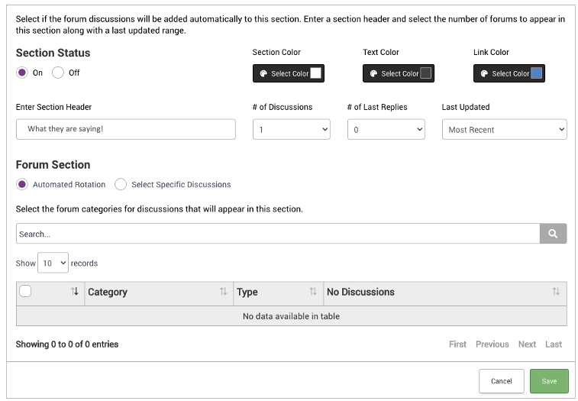Screen dimensions: 578x401
Task: Turn Section Status On
Action: [22, 73]
